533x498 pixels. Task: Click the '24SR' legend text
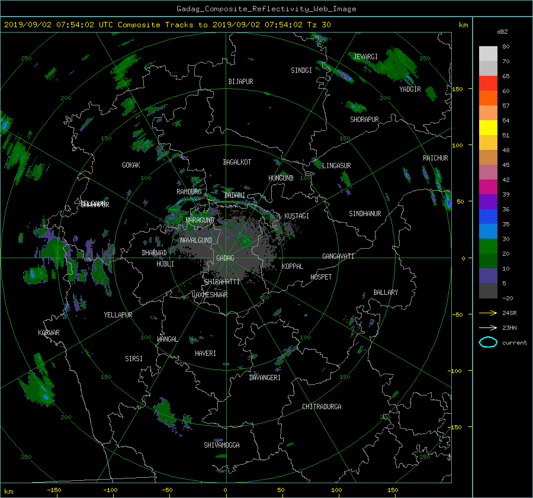(x=509, y=313)
